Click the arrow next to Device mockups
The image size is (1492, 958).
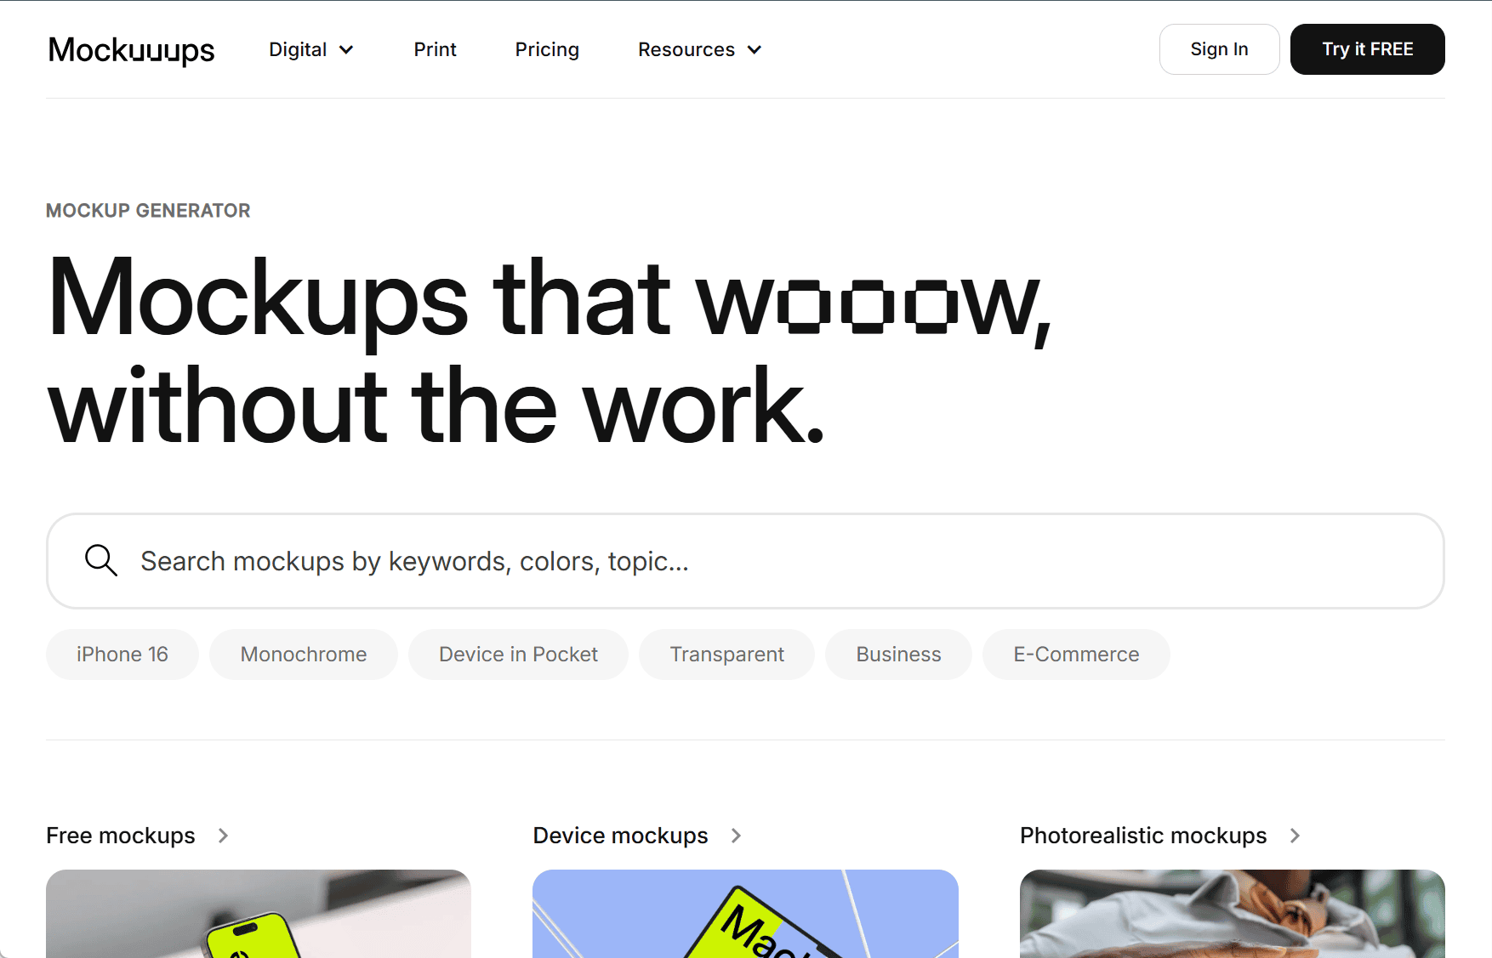point(736,836)
